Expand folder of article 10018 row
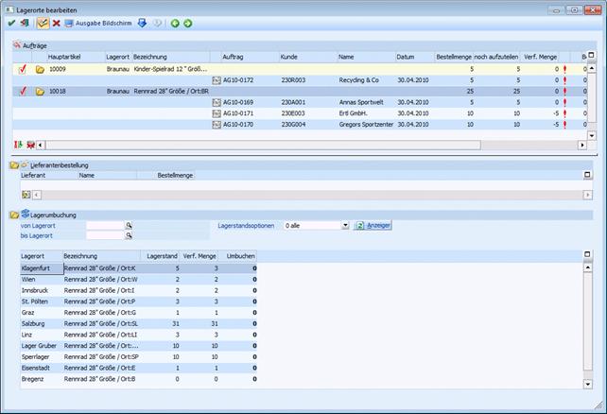Image resolution: width=607 pixels, height=414 pixels. [x=40, y=92]
